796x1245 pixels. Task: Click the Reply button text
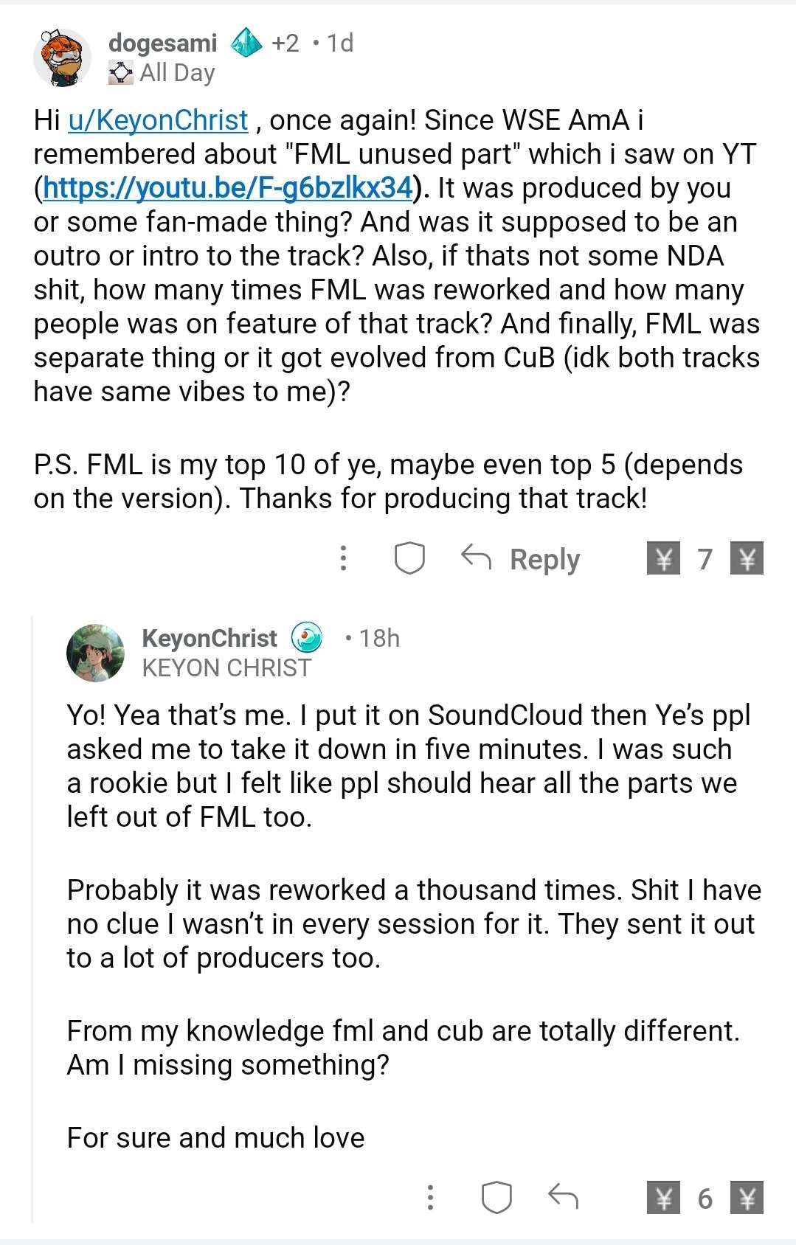544,559
